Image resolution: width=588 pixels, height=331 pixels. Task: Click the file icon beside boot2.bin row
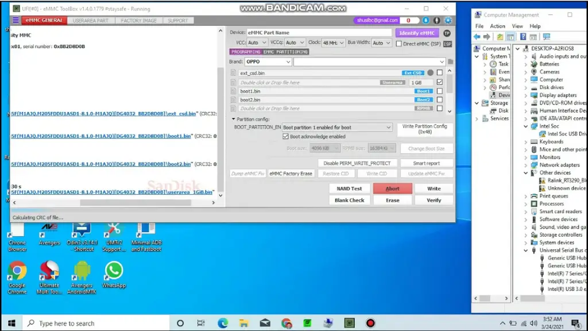(233, 100)
